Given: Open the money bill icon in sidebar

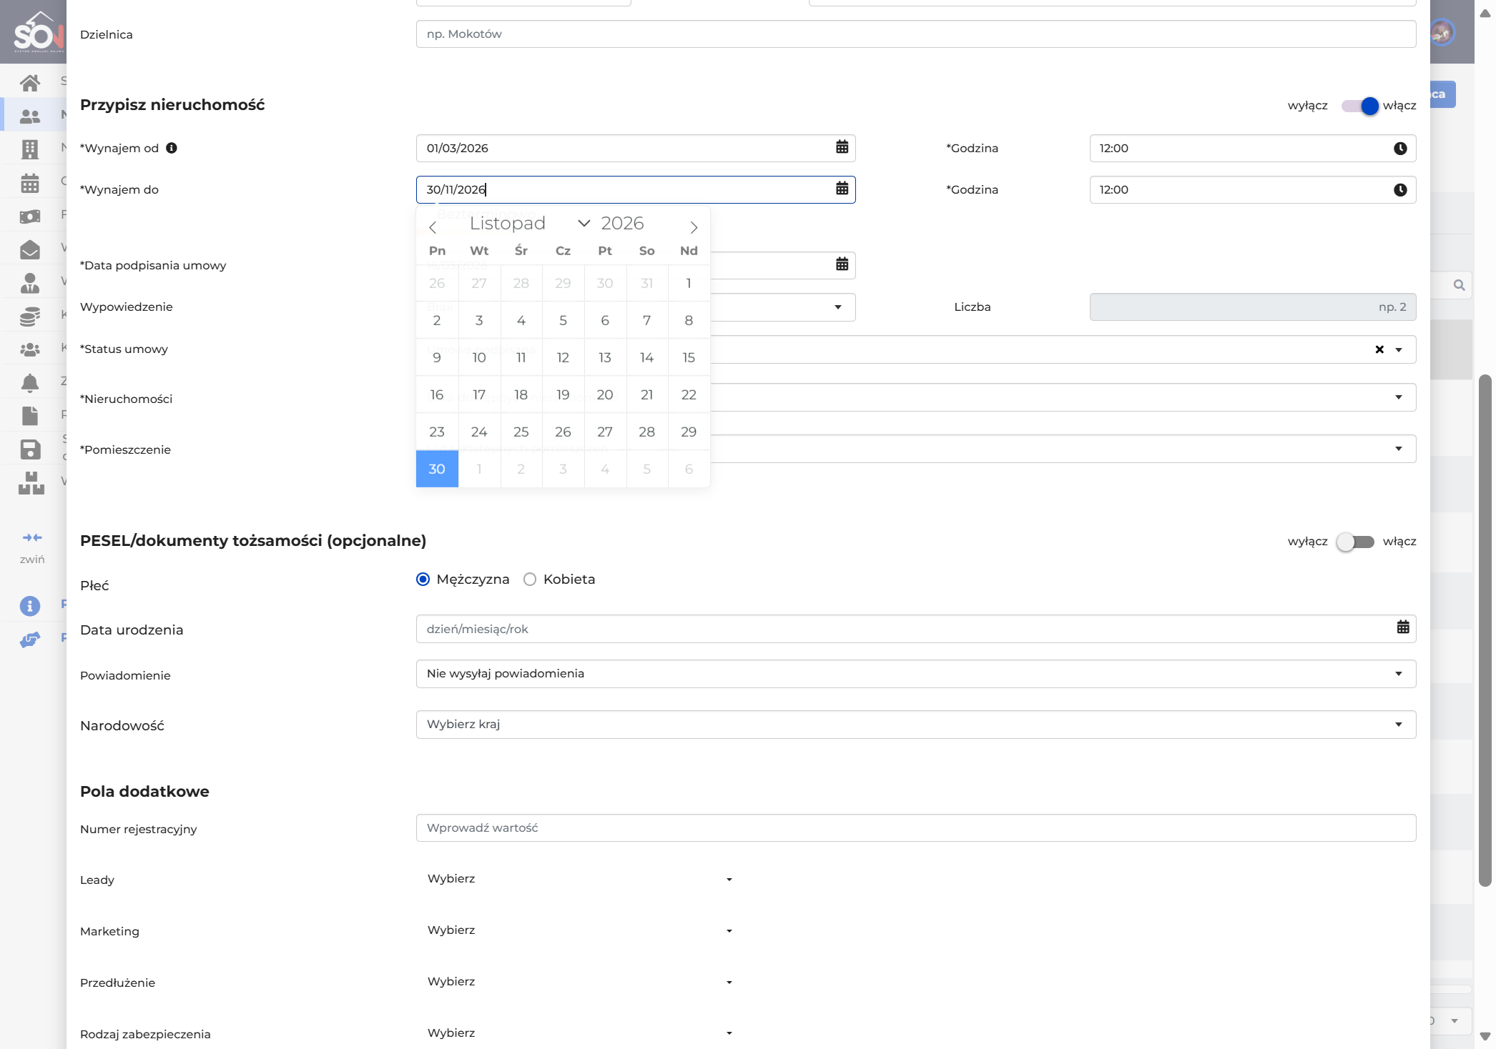Looking at the screenshot, I should coord(30,216).
